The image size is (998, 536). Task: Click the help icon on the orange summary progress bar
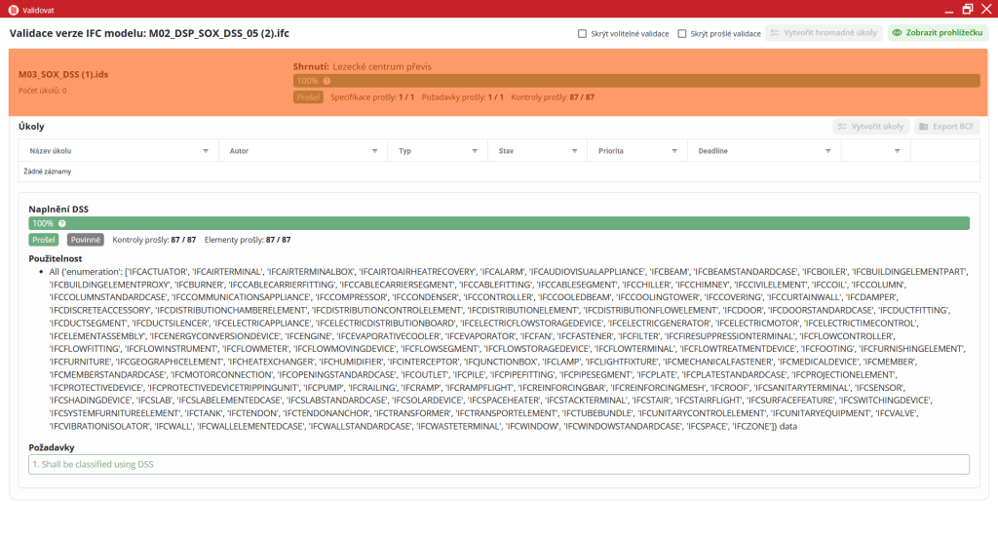326,81
